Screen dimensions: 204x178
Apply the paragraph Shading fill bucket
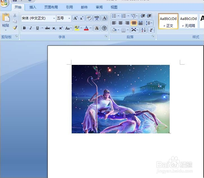coord(114,30)
